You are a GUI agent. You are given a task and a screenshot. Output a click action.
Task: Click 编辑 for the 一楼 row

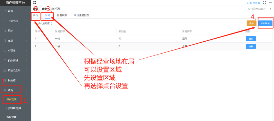point(251,39)
